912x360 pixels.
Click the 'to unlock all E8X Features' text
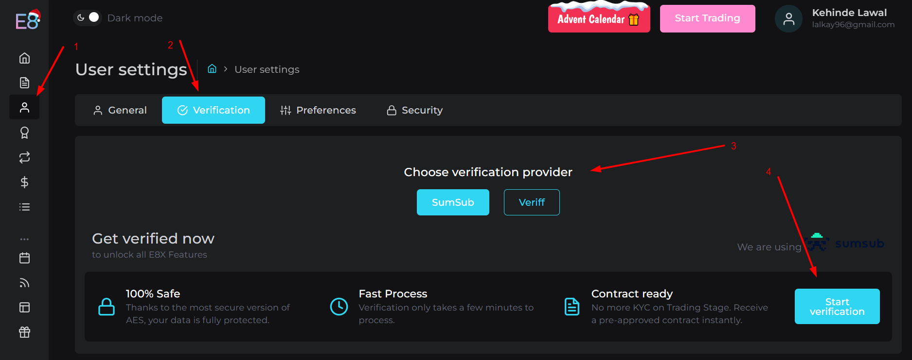(149, 255)
